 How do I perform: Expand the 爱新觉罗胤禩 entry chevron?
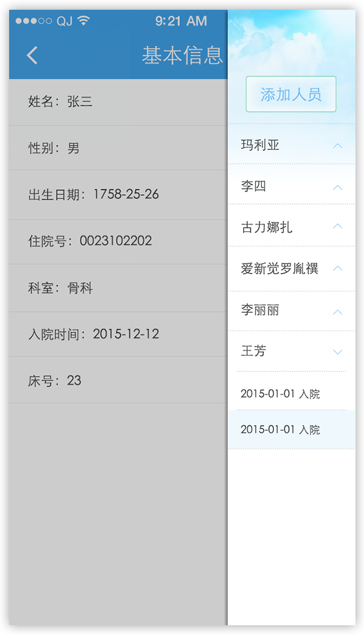click(x=338, y=268)
